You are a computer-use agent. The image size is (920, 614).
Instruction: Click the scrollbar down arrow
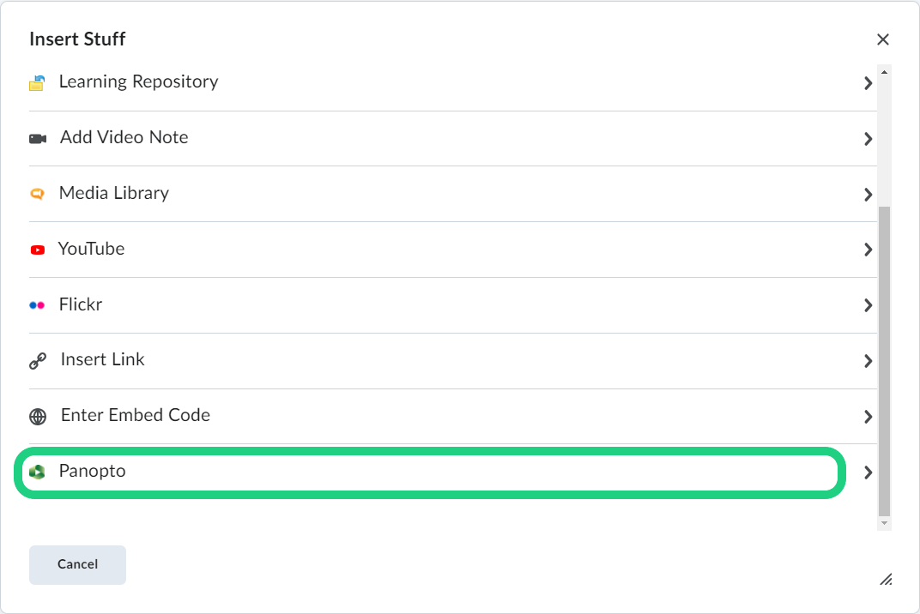pos(884,522)
